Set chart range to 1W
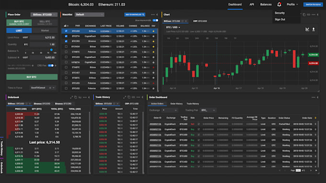The image size is (326, 183). point(216,38)
